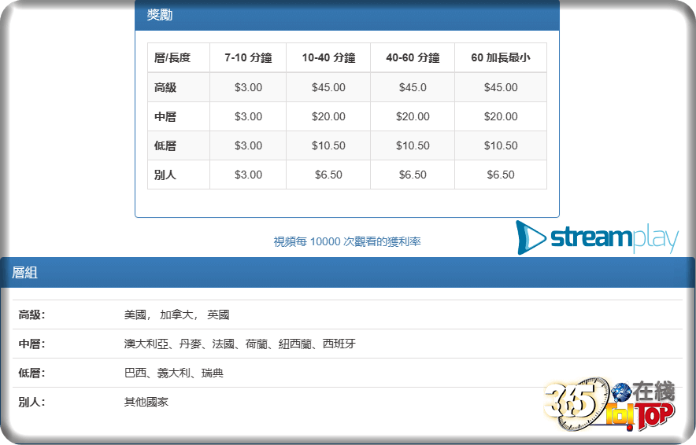Open the 視頻每 10000 次觀看的獲利率 link
The width and height of the screenshot is (696, 445).
[347, 241]
